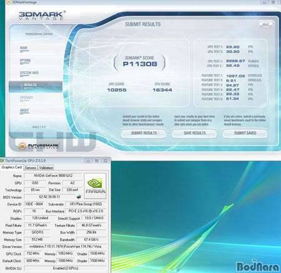Open the About section
This screenshot has height=273, width=281.
24,111
